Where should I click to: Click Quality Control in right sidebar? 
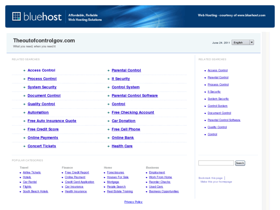(x=217, y=127)
